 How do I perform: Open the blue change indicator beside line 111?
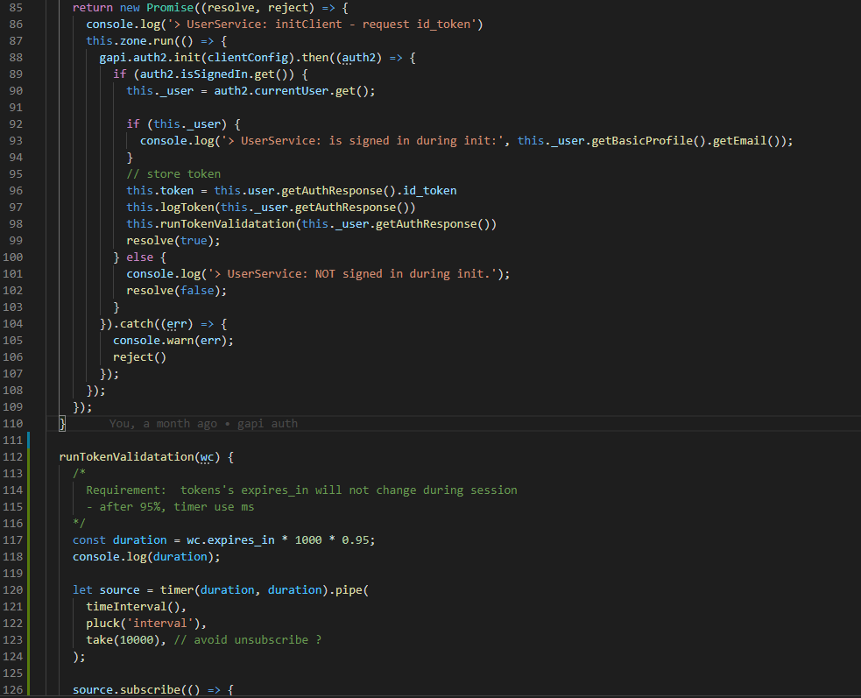(x=29, y=440)
